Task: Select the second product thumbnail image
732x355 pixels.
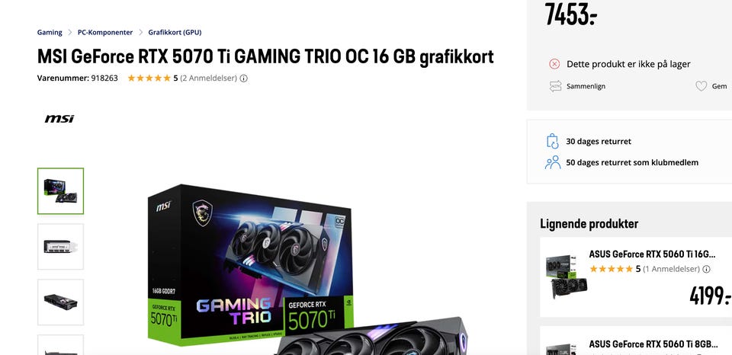Action: (61, 246)
